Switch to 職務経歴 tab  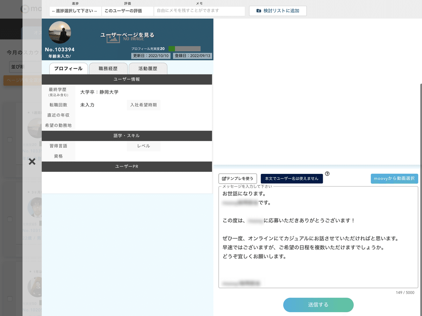tap(108, 69)
